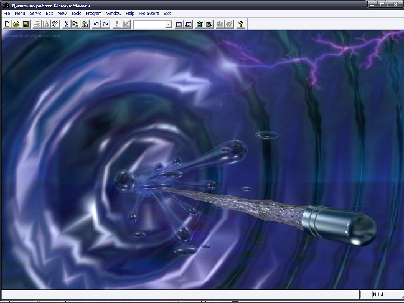The height and width of the screenshot is (303, 404).
Task: Open the View menu
Action: pos(62,14)
